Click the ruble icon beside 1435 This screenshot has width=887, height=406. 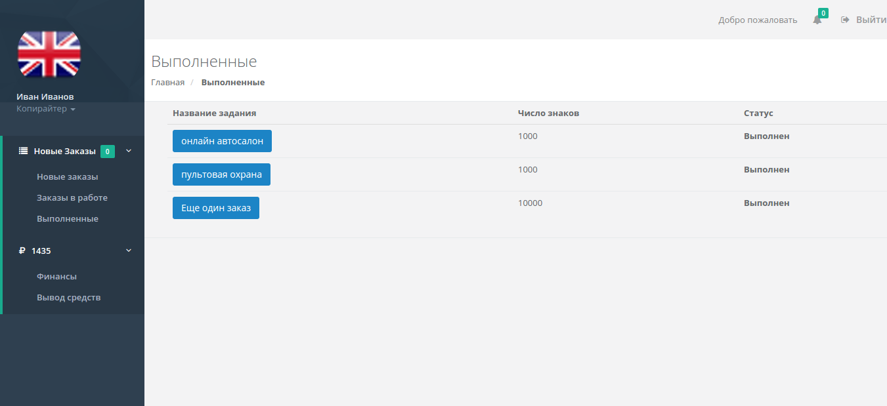22,251
